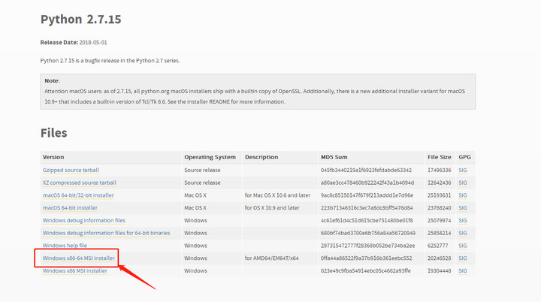Click the bugfix release description sentence

coord(110,61)
